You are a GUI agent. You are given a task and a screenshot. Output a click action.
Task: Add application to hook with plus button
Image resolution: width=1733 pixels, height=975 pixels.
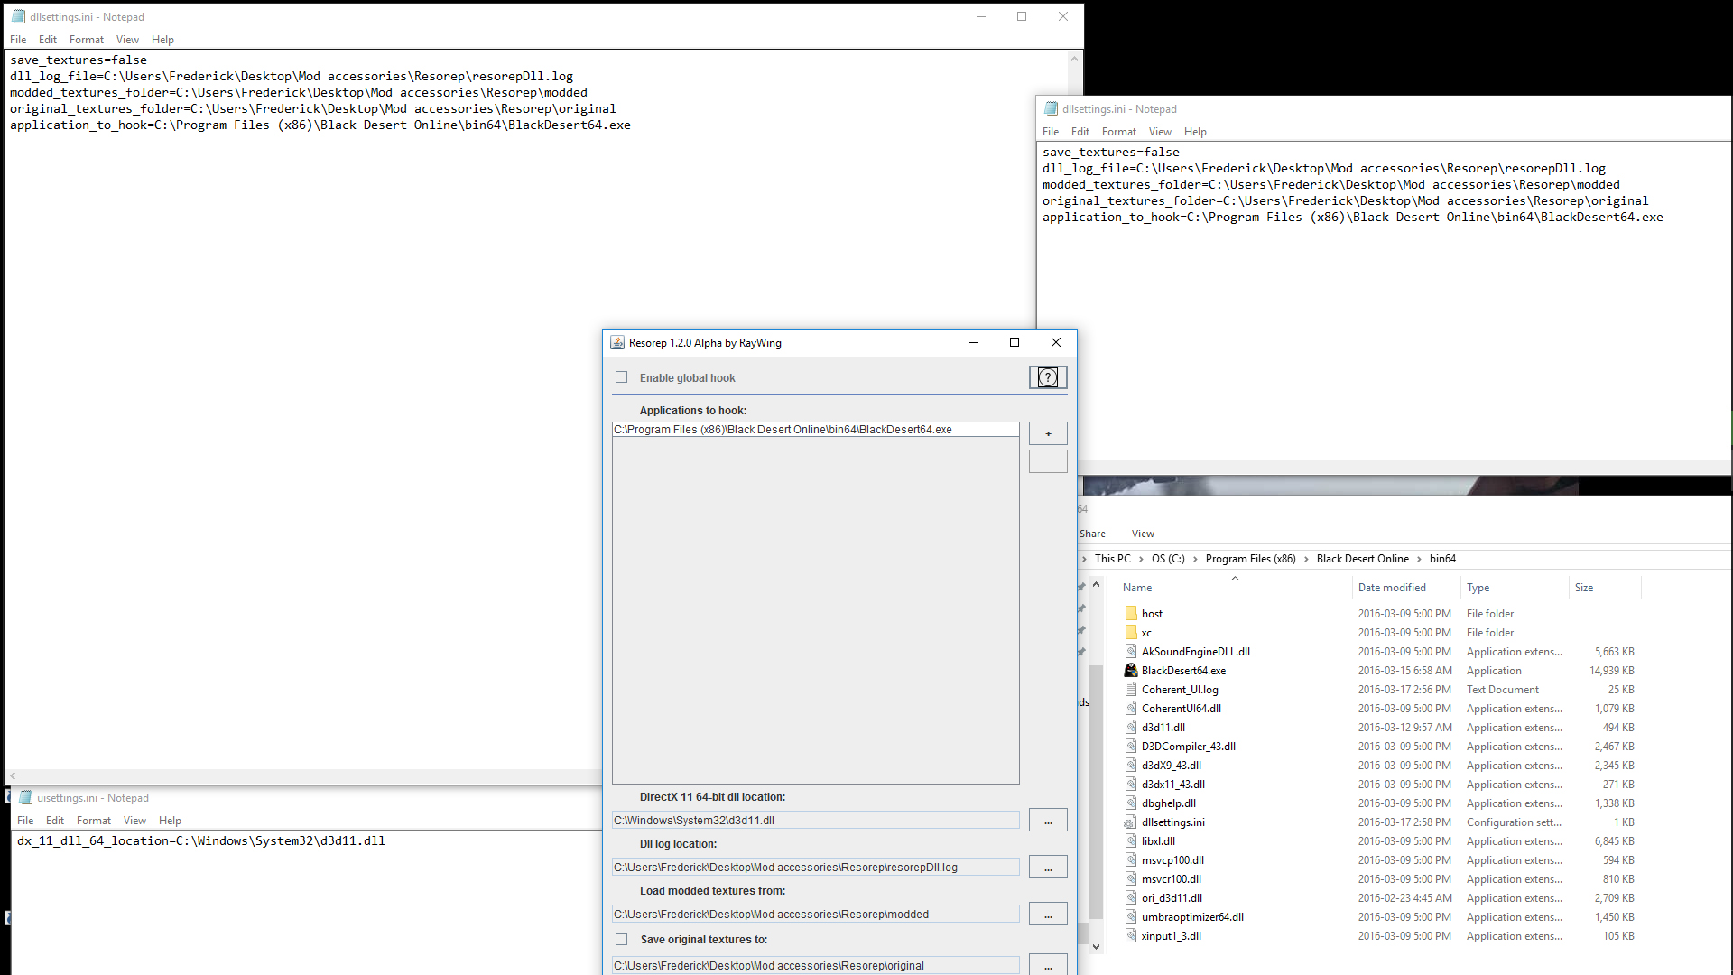[1048, 433]
